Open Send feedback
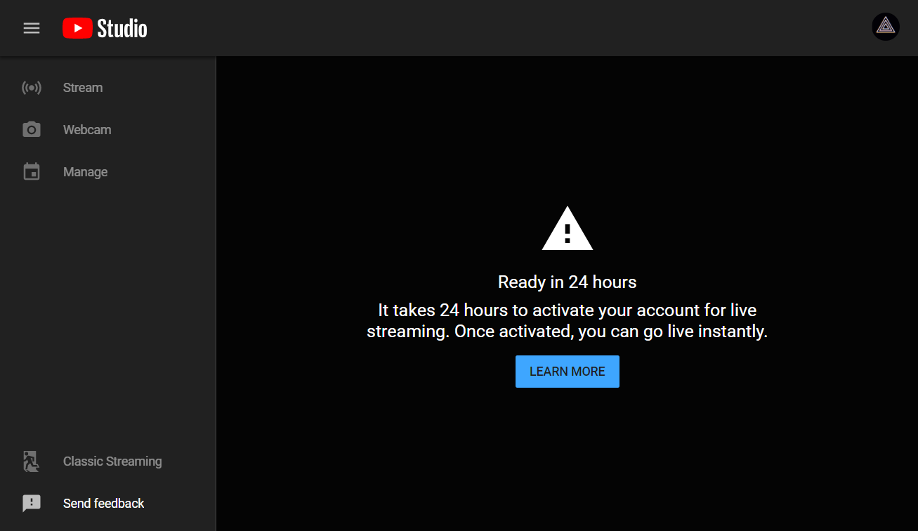 [103, 503]
